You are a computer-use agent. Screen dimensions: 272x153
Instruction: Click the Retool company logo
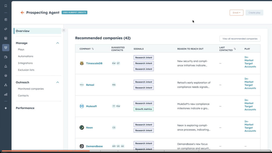(82, 85)
